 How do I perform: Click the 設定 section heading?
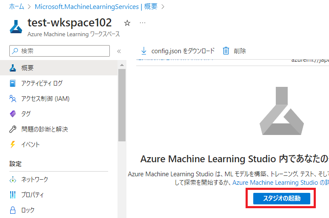pos(15,163)
